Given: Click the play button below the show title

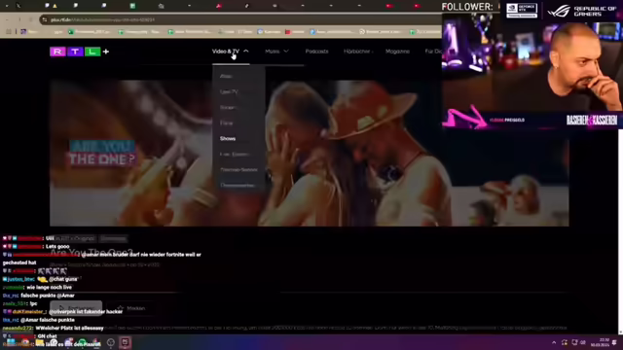Looking at the screenshot, I should (76, 308).
